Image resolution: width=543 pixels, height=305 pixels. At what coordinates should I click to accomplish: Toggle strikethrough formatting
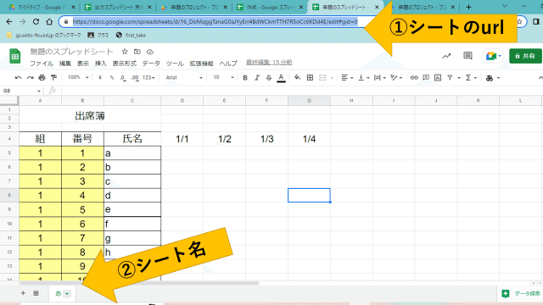pos(269,78)
